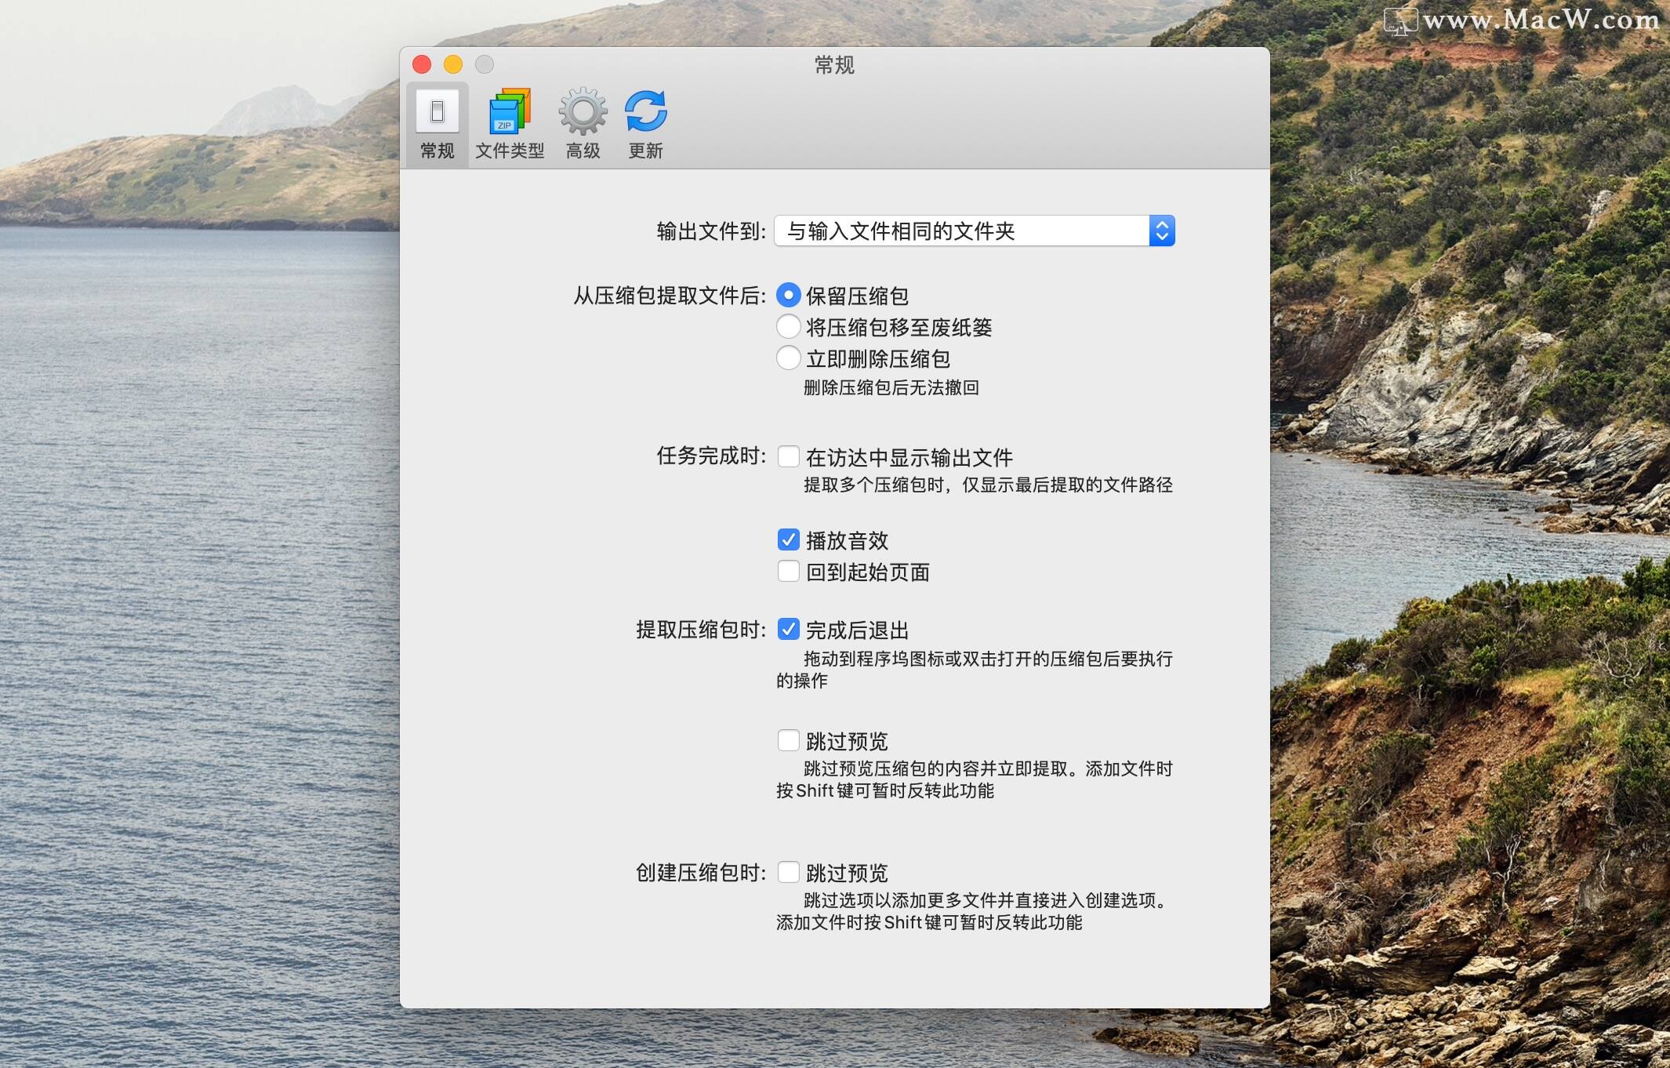Enable 在访达中显示输出文件 checkbox
Image resolution: width=1670 pixels, height=1068 pixels.
789,456
